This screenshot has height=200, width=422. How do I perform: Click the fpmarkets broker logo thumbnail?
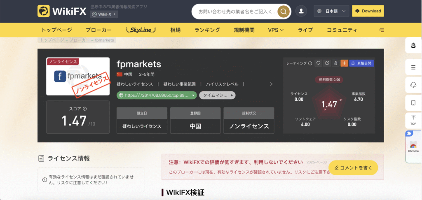click(78, 77)
